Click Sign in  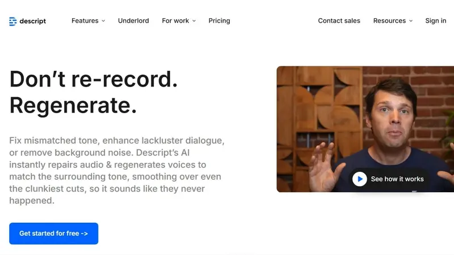click(435, 21)
